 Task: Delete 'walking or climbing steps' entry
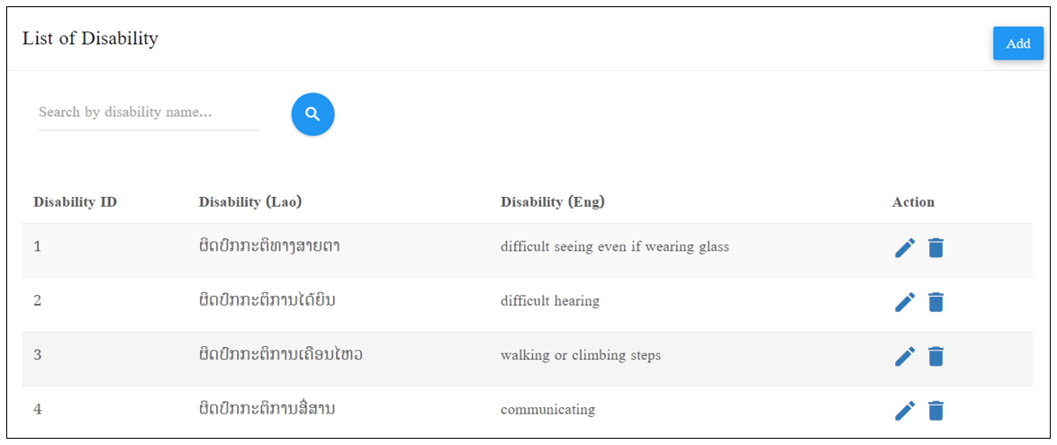coord(935,356)
